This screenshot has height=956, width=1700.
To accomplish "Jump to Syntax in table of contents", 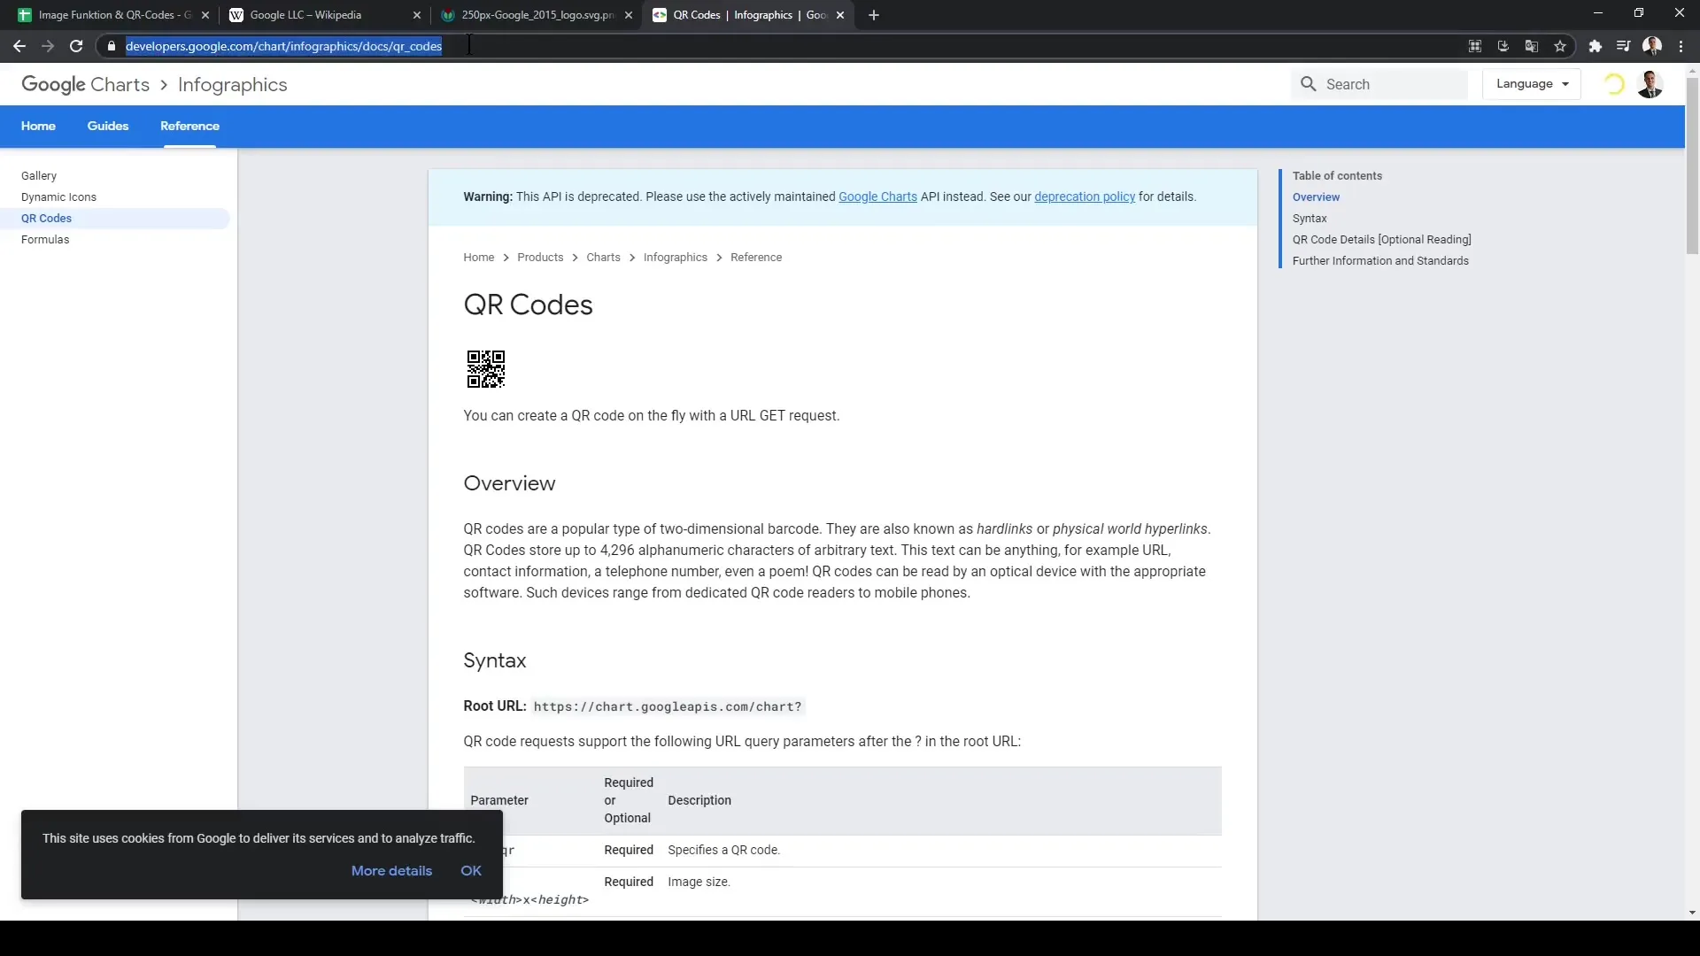I will 1310,219.
